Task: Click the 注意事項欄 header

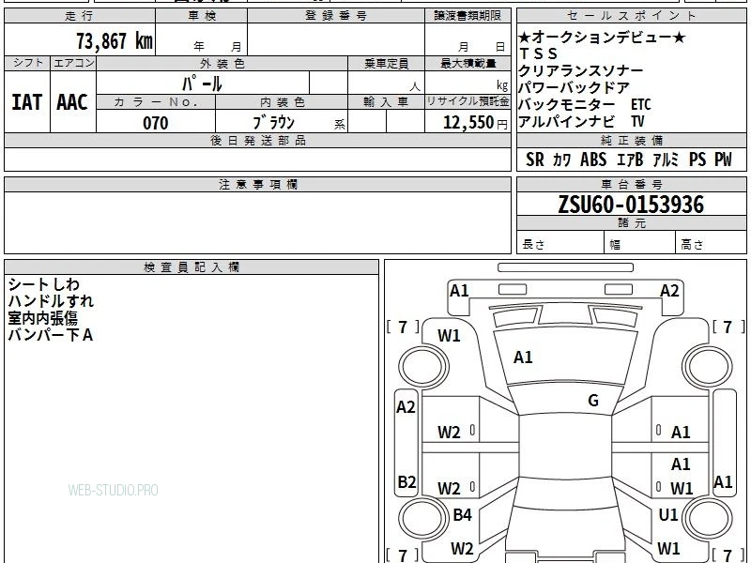Action: click(257, 184)
